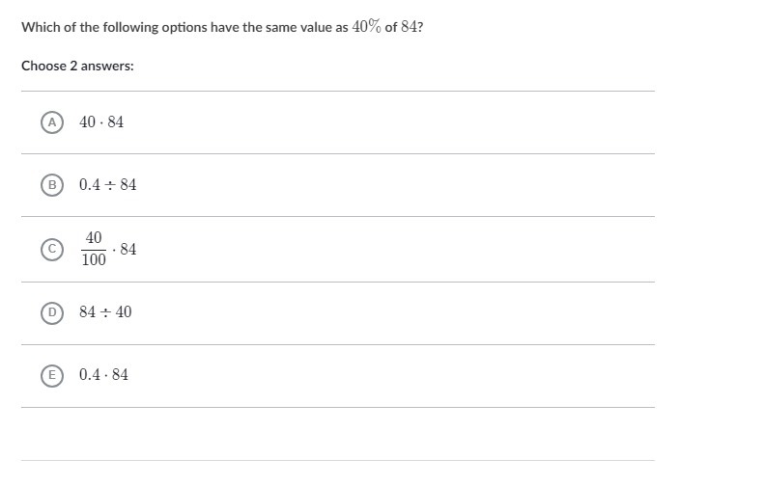764x485 pixels.
Task: Click the division sign in option D
Action: [x=105, y=311]
